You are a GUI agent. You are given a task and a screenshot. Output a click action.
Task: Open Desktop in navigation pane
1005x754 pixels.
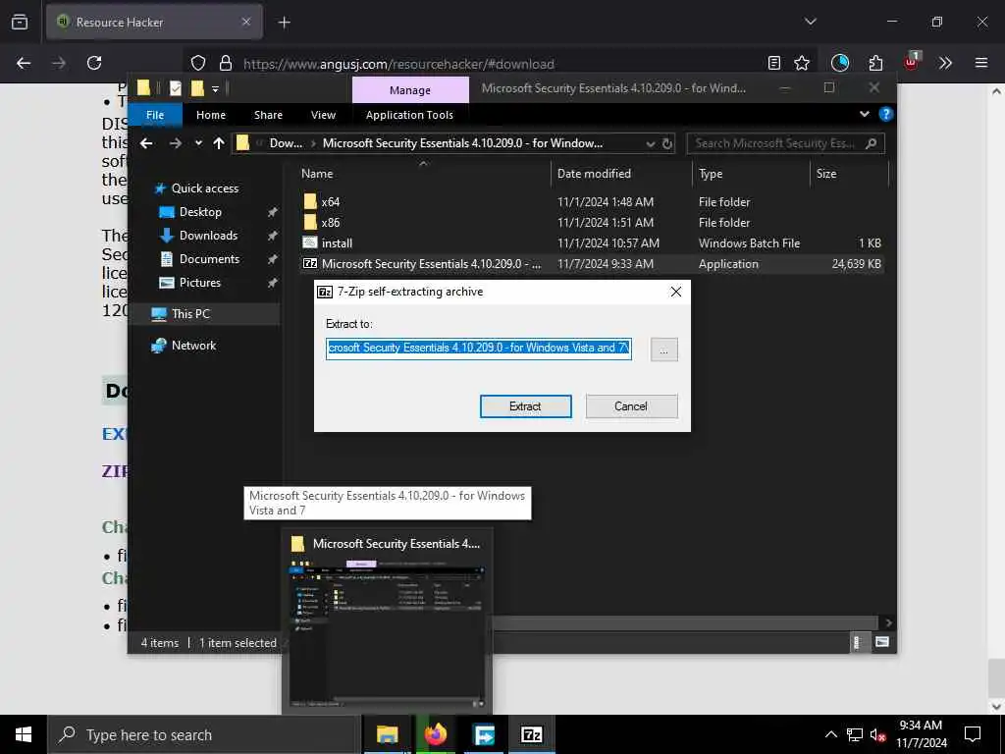pos(200,212)
